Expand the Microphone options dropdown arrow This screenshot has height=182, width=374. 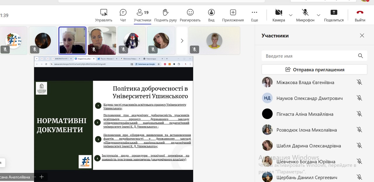(318, 15)
